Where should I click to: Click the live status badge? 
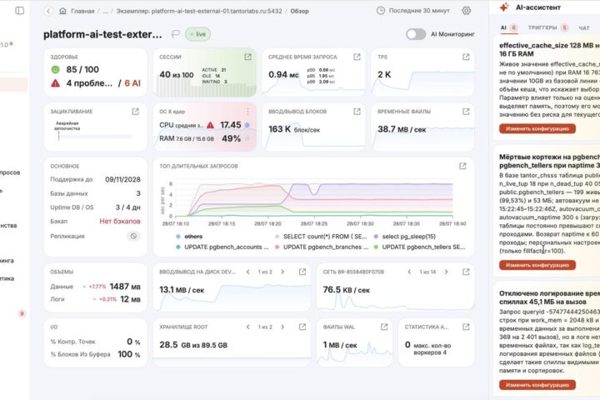click(x=197, y=34)
